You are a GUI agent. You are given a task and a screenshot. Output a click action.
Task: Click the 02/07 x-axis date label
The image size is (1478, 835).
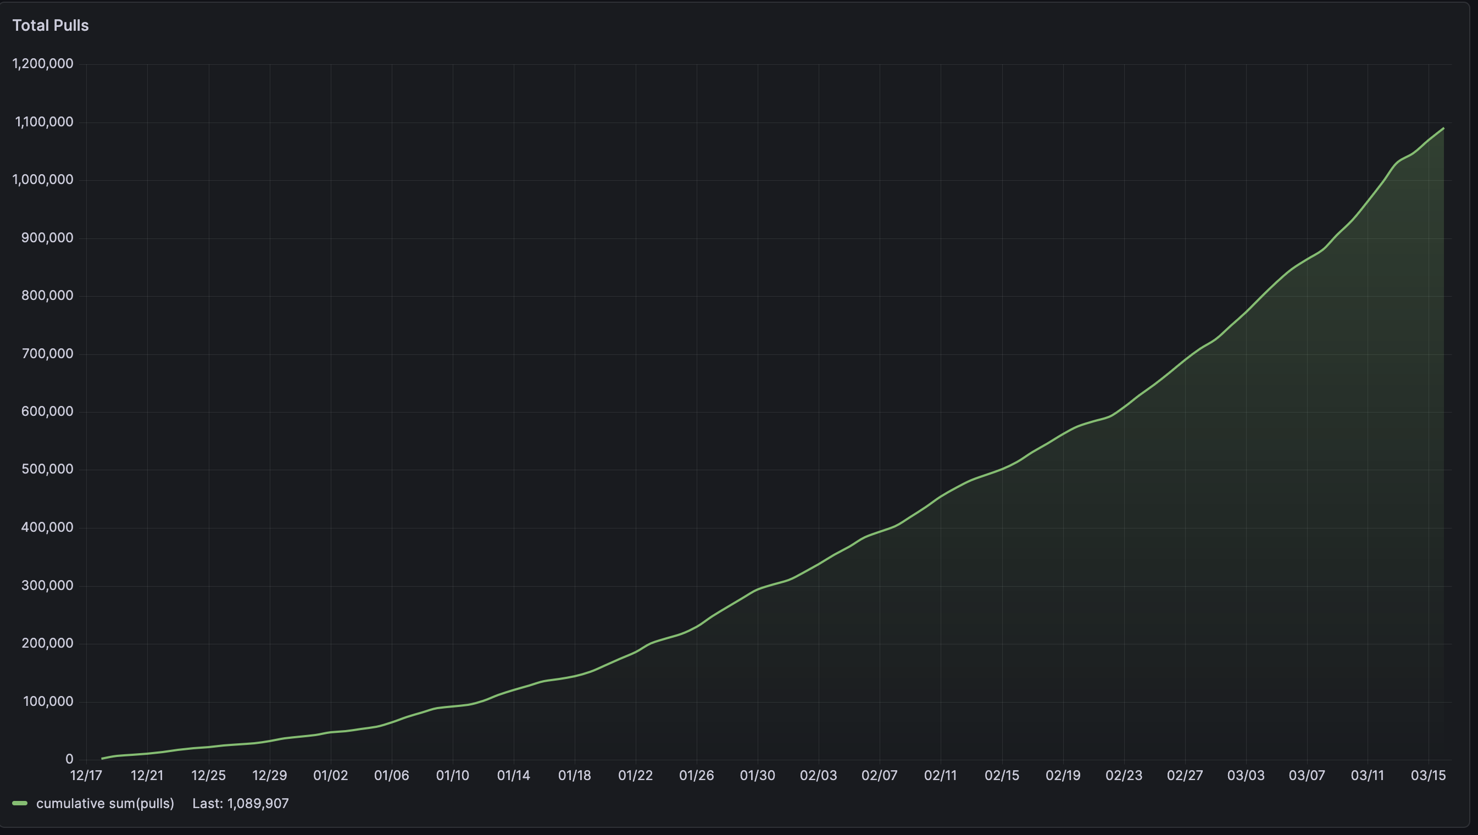[x=879, y=775]
